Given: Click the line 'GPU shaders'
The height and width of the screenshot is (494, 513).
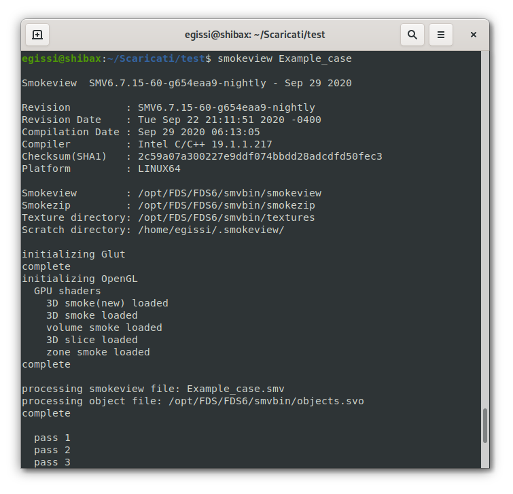Looking at the screenshot, I should click(x=67, y=291).
